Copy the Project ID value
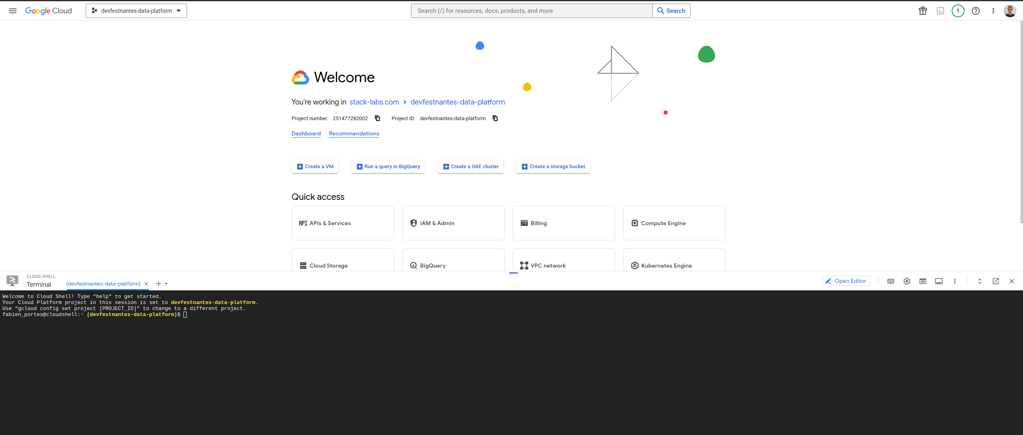The width and height of the screenshot is (1023, 435). pos(495,118)
